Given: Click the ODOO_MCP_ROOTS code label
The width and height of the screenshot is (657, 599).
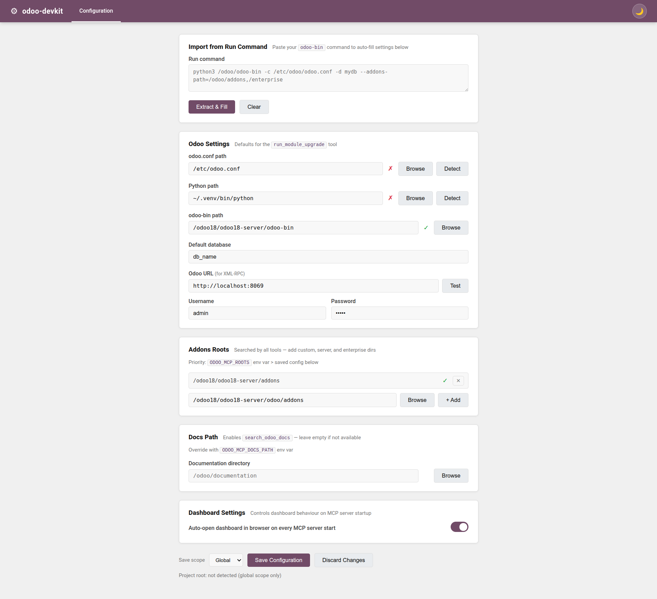Looking at the screenshot, I should (x=229, y=362).
